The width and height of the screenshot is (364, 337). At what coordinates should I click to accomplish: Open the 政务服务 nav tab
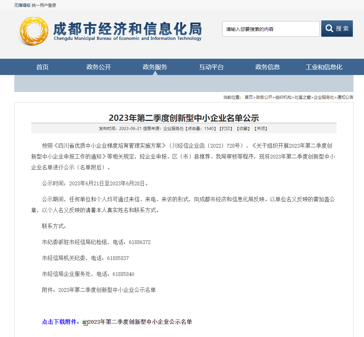click(x=155, y=67)
